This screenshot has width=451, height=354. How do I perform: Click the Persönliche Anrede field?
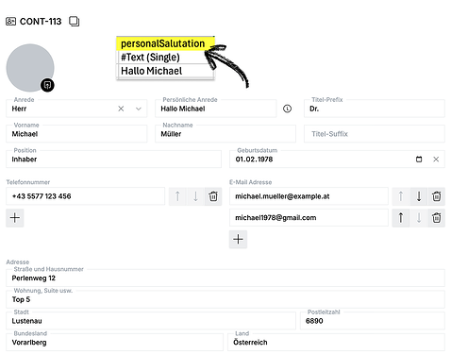pos(216,109)
